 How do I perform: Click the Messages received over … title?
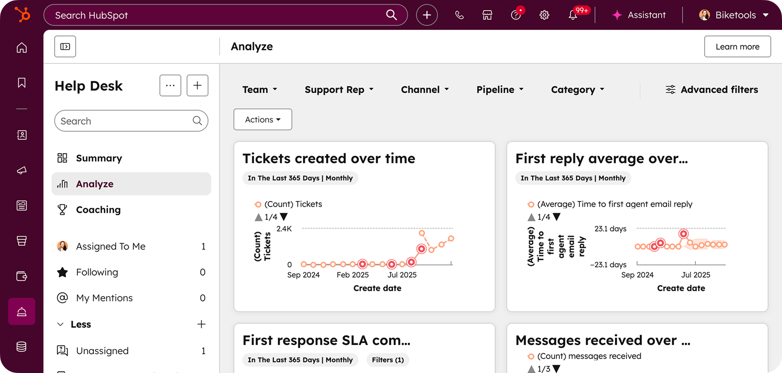click(x=603, y=341)
